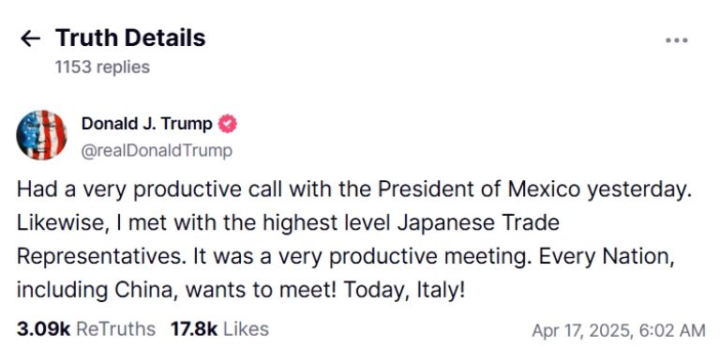This screenshot has height=349, width=720.
Task: Click the Apr 17, 2025, 6:02 AM timestamp
Action: [x=618, y=330]
